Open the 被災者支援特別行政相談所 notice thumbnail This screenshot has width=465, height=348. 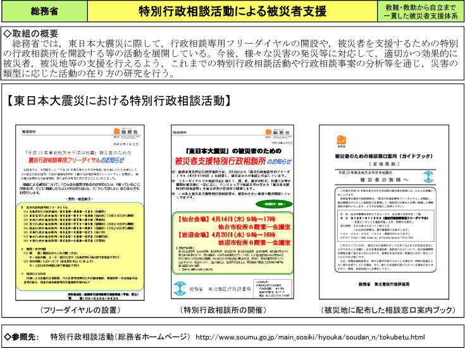(233, 212)
